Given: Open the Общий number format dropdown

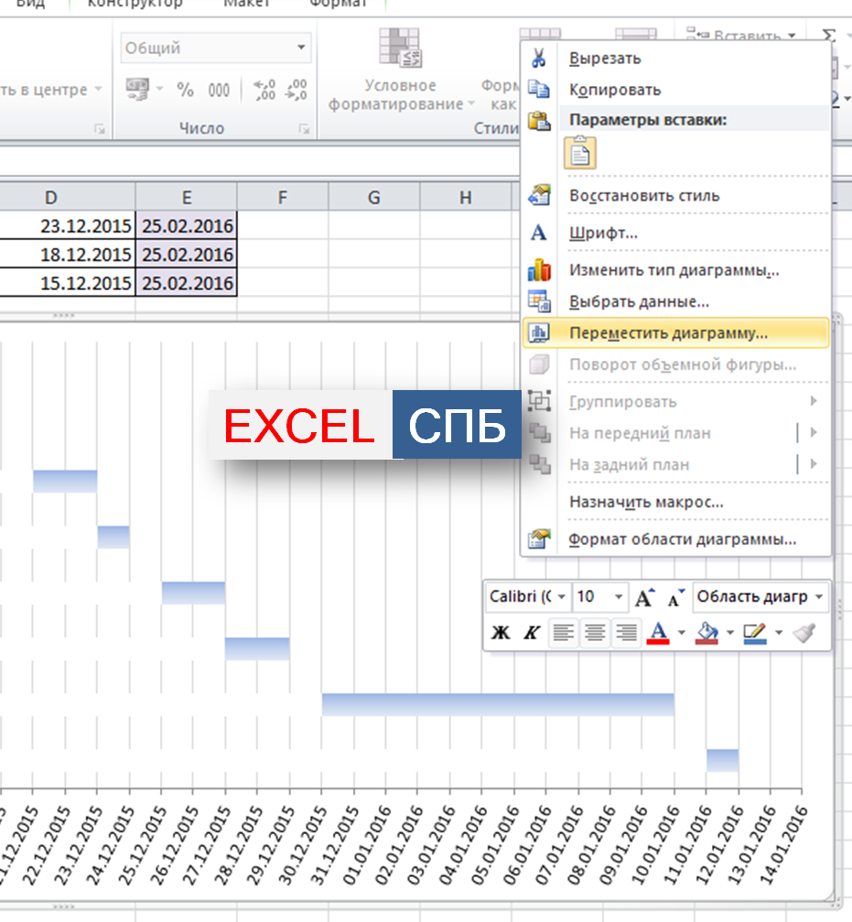Looking at the screenshot, I should pyautogui.click(x=301, y=49).
